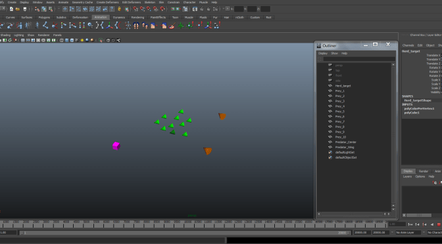Open the viewport Lighting menu
This screenshot has width=442, height=244.
point(19,35)
